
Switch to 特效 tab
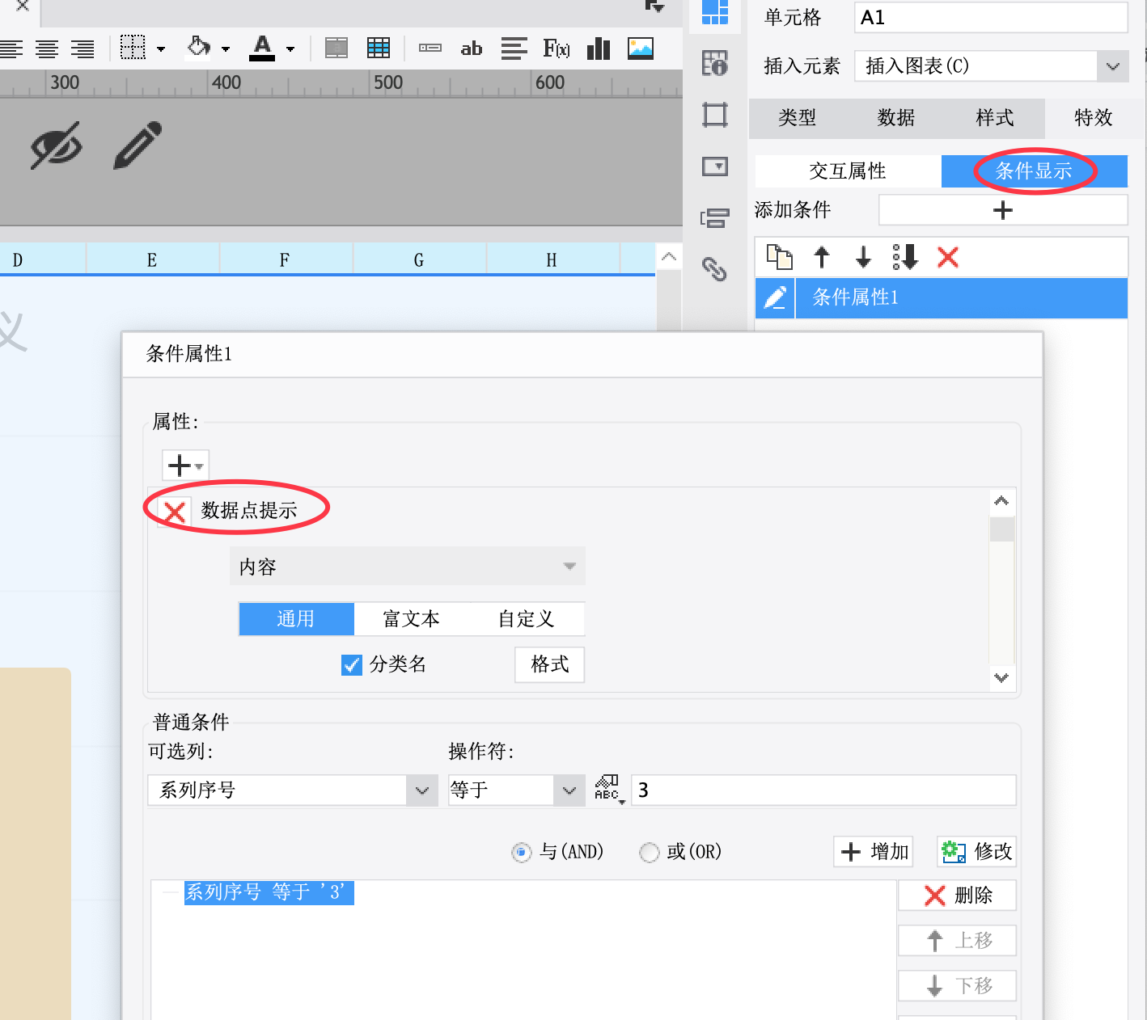1094,118
